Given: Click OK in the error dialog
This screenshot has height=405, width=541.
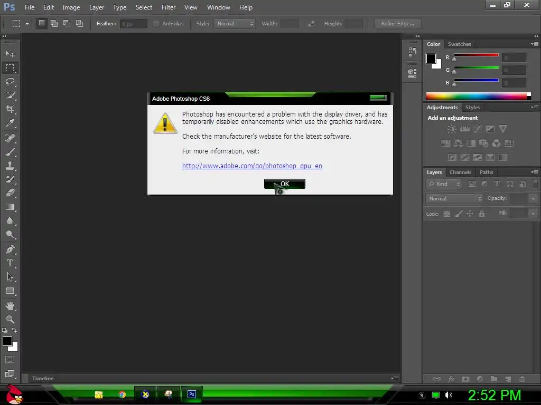Looking at the screenshot, I should click(x=285, y=184).
